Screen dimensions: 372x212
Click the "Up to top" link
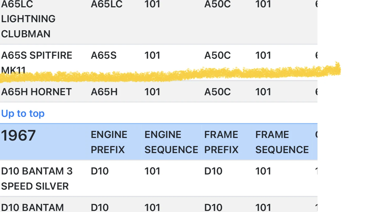(23, 114)
